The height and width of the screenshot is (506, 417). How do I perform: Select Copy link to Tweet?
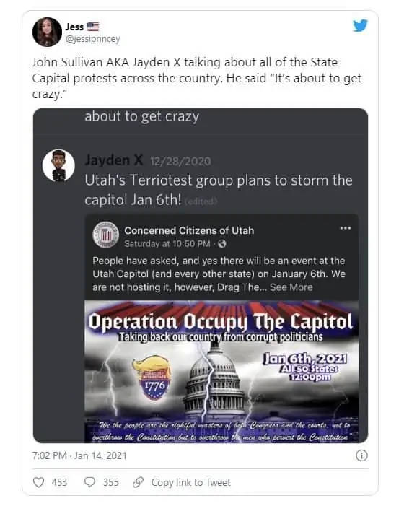click(191, 482)
